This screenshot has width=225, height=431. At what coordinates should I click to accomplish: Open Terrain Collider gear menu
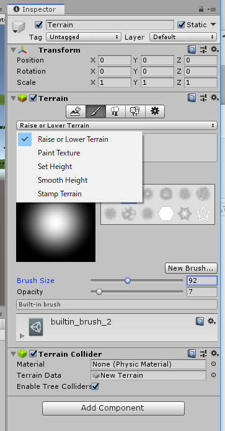[x=214, y=354]
